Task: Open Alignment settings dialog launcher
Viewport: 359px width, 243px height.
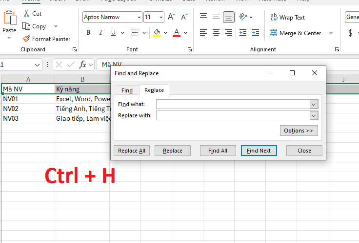Action: click(x=337, y=49)
